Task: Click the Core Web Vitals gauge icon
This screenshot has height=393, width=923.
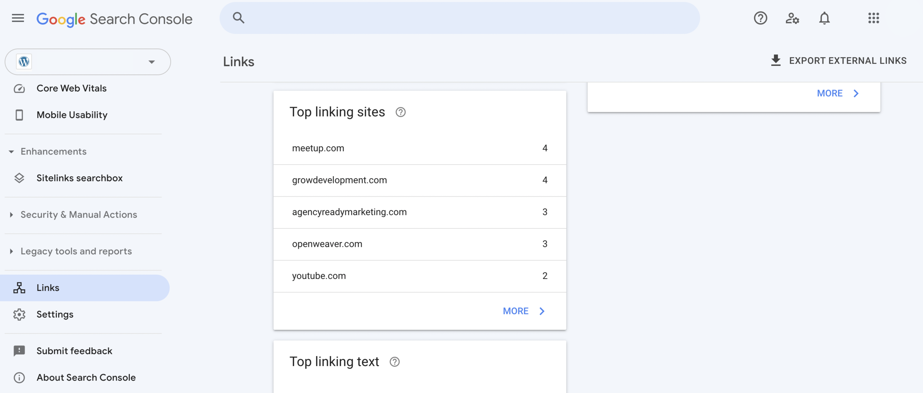Action: pyautogui.click(x=19, y=89)
